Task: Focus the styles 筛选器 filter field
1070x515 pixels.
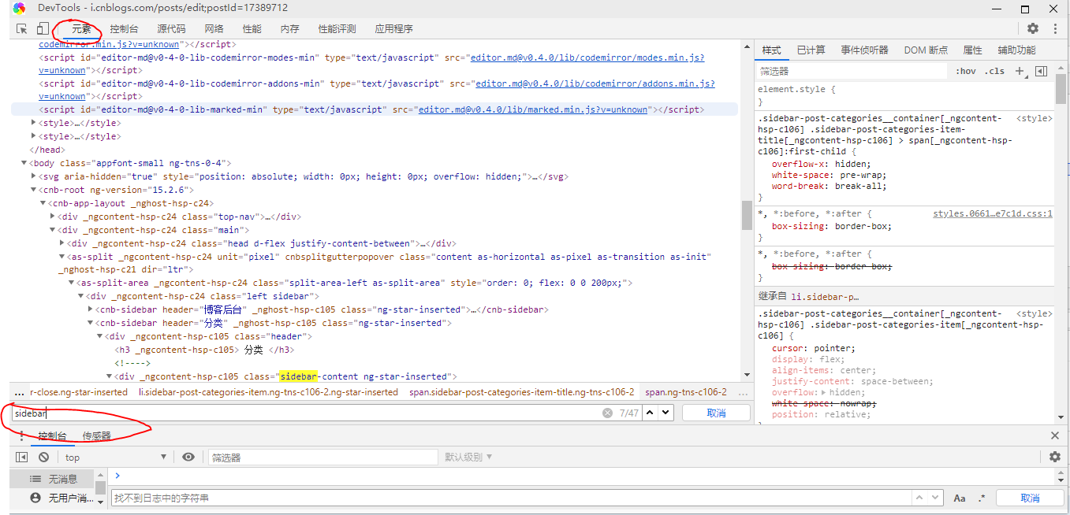Action: [x=852, y=71]
